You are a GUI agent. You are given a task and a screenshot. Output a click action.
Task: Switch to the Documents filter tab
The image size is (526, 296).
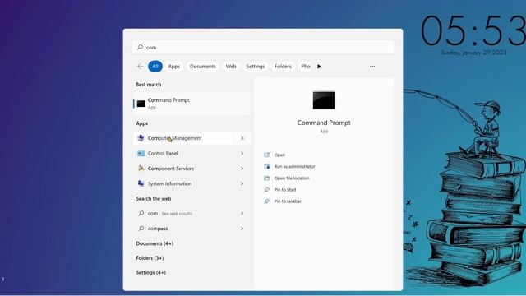point(203,67)
